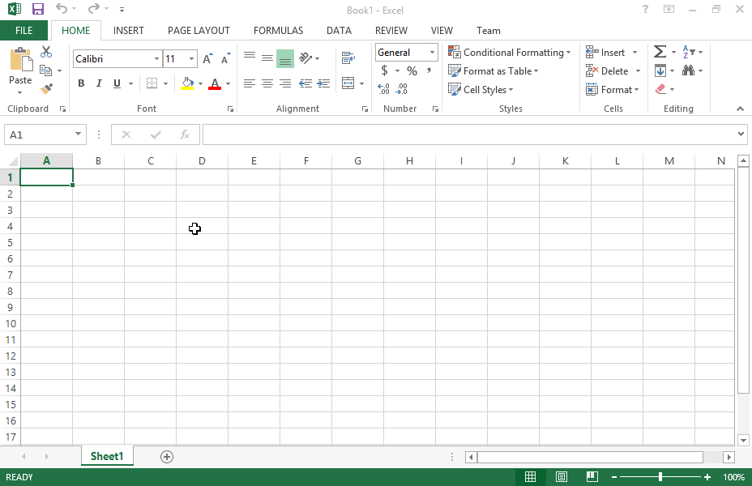Image resolution: width=752 pixels, height=486 pixels.
Task: Toggle Bold formatting
Action: [x=81, y=83]
